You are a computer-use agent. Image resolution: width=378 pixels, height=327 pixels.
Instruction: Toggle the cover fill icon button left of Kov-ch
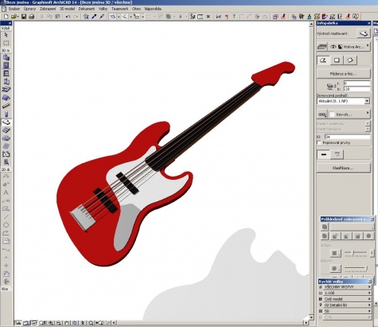click(x=322, y=115)
